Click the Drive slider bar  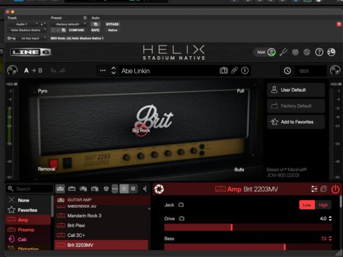click(248, 227)
